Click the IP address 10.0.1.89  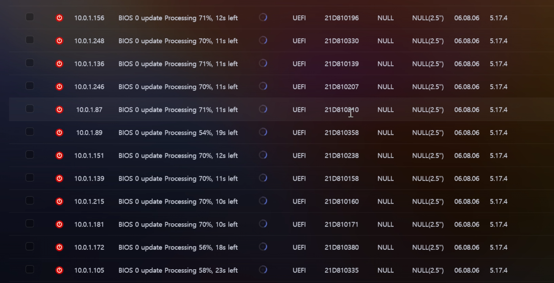[x=89, y=133]
